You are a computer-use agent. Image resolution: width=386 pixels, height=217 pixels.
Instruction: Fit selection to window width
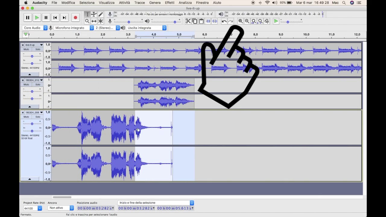coord(254,21)
